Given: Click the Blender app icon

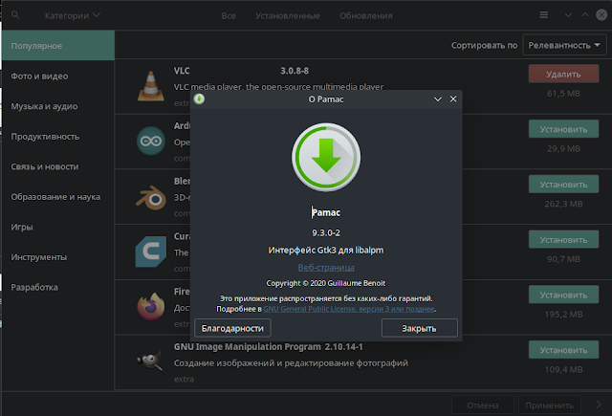Looking at the screenshot, I should pyautogui.click(x=151, y=198).
